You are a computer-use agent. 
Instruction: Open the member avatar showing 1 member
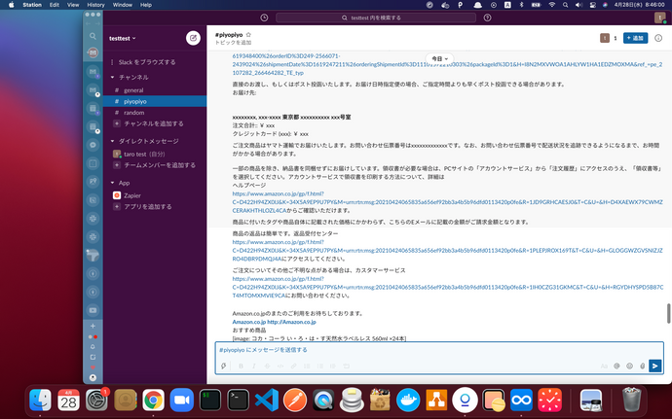[609, 38]
